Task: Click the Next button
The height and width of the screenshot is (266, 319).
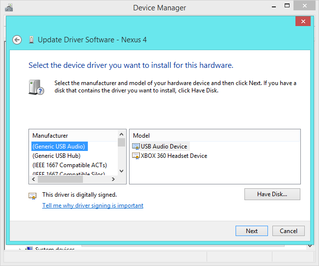Action: 251,231
